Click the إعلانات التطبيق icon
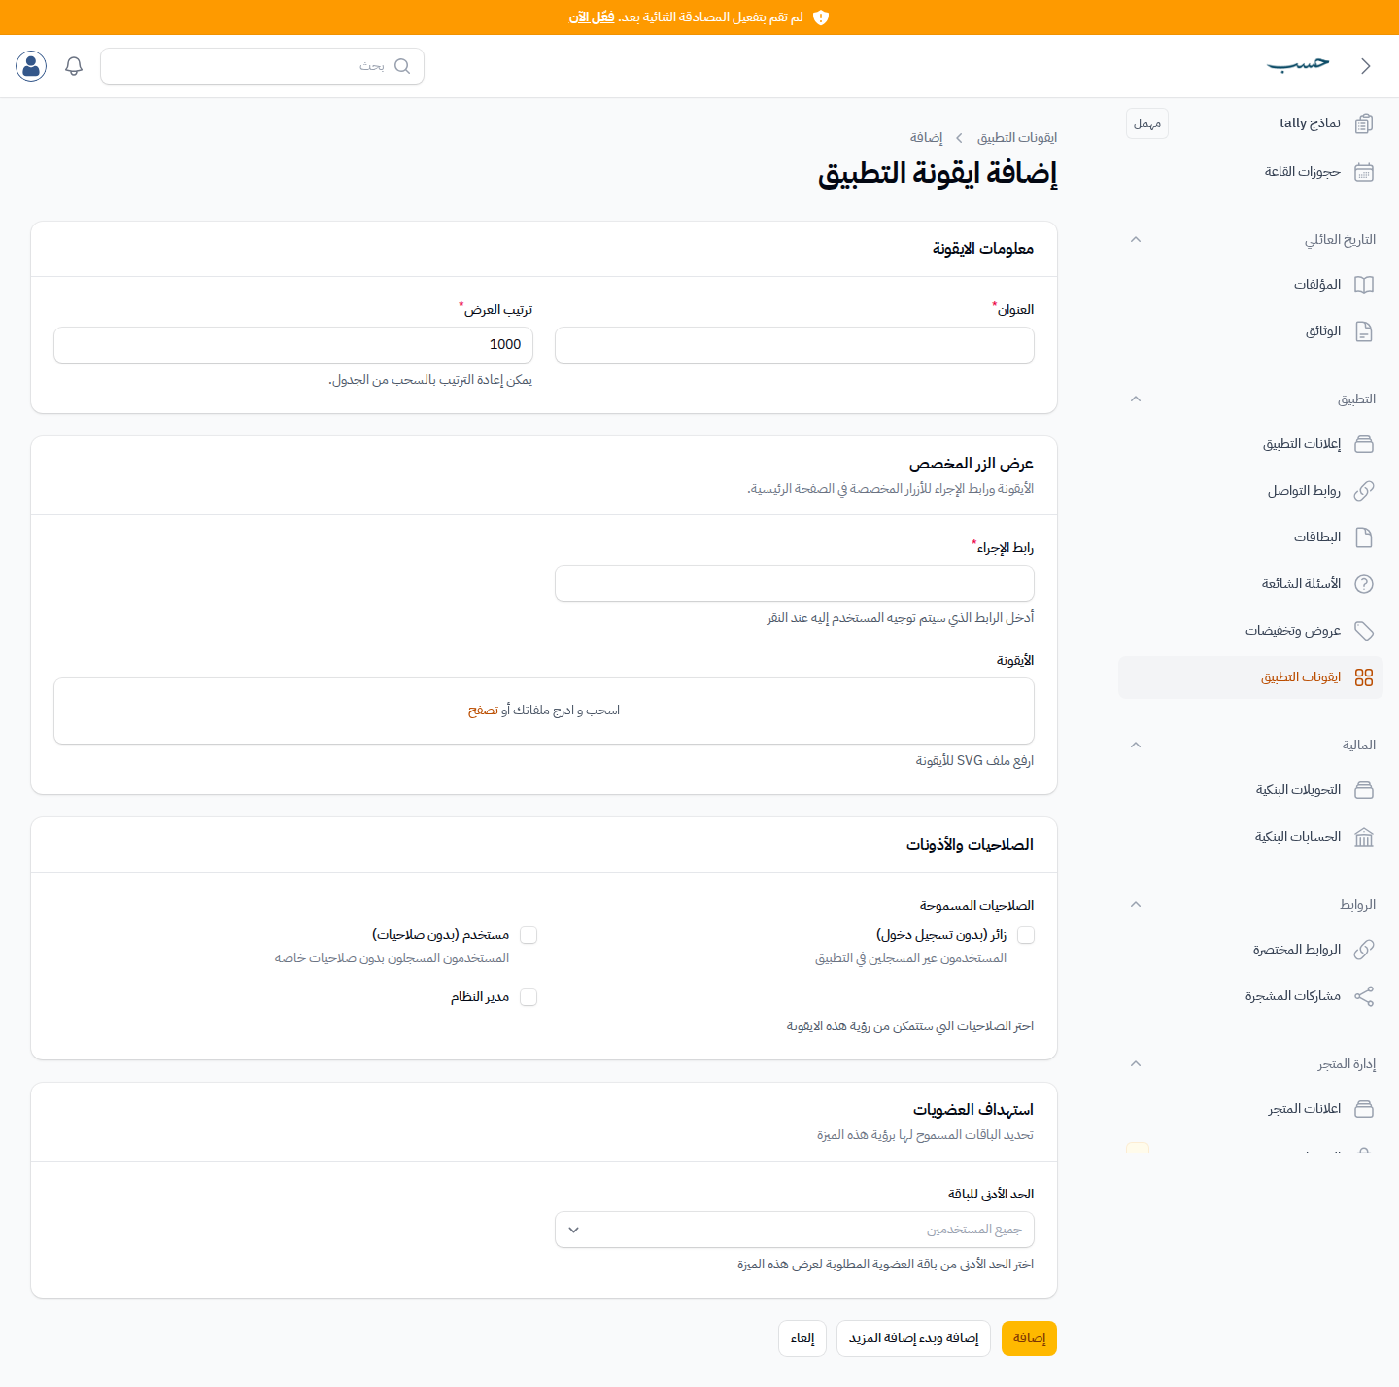 (x=1364, y=444)
